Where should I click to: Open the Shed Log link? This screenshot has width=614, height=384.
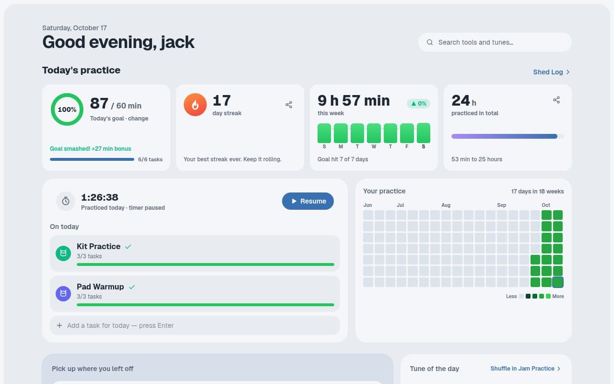pyautogui.click(x=552, y=72)
